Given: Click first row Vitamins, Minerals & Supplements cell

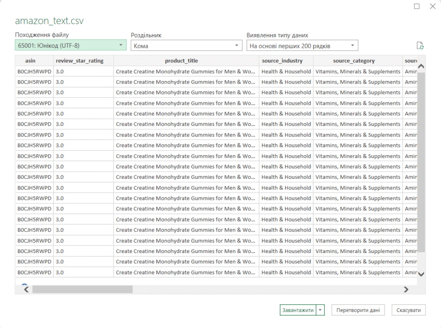Looking at the screenshot, I should pos(358,72).
